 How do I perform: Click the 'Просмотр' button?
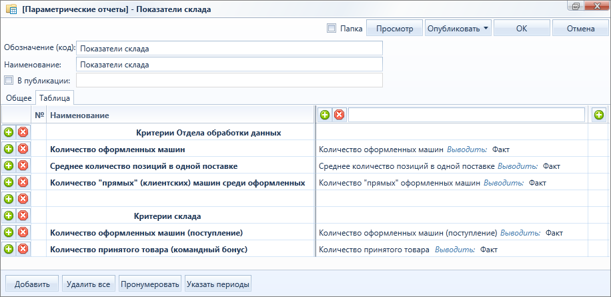[x=394, y=29]
